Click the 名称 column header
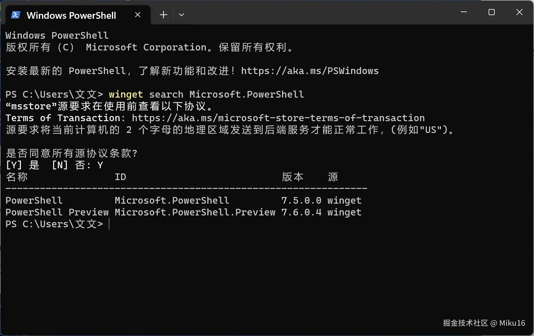The height and width of the screenshot is (336, 534). coord(17,177)
